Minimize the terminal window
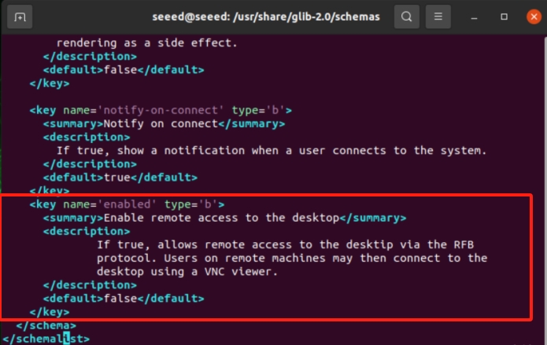The width and height of the screenshot is (547, 345). 474,17
